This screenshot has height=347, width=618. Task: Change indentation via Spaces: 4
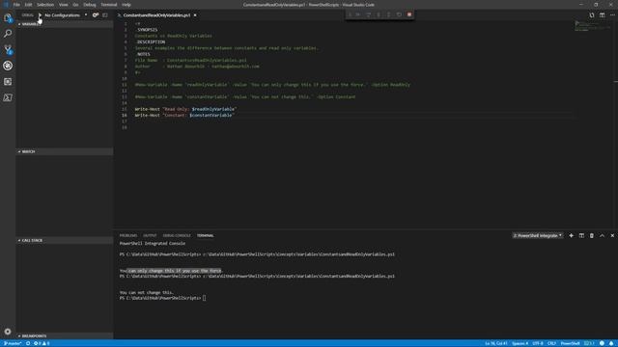(520, 343)
